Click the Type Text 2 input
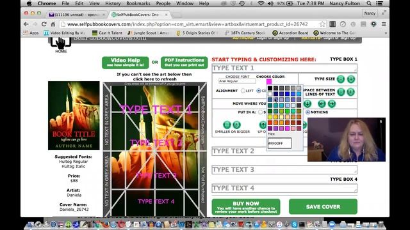 [x=259, y=151]
